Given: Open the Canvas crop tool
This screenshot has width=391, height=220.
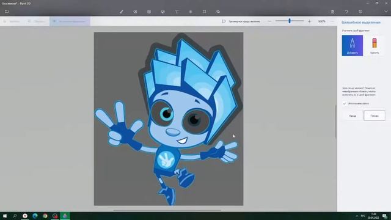Looking at the screenshot, I should click(205, 12).
